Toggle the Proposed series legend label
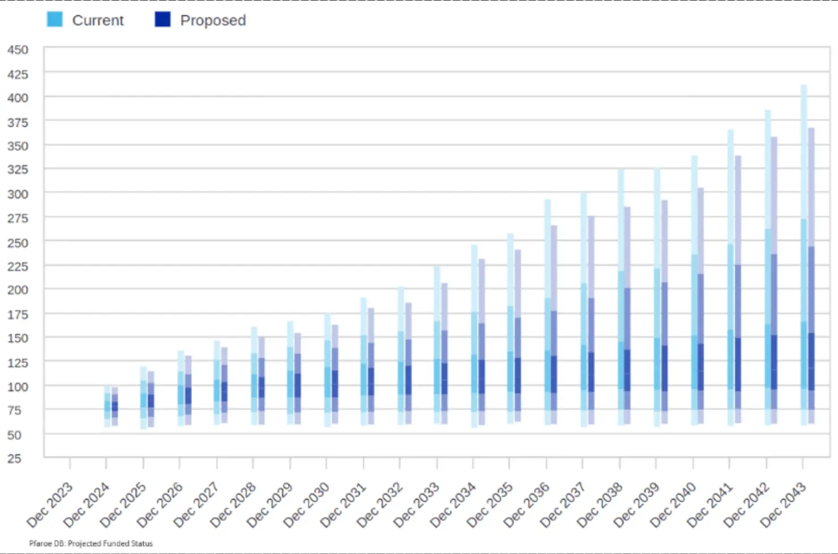 (x=213, y=20)
